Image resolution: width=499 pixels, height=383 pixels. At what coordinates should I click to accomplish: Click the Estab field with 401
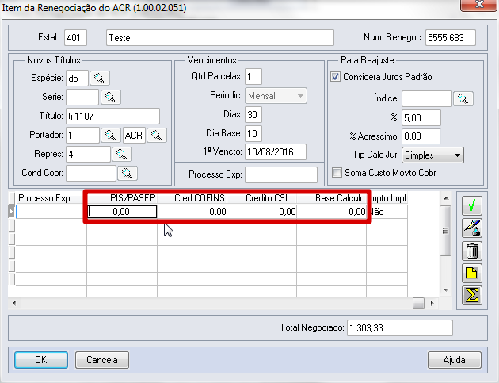tap(75, 38)
